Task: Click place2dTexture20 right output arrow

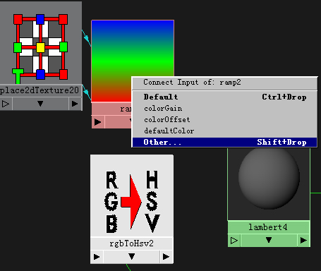Action: (75, 104)
